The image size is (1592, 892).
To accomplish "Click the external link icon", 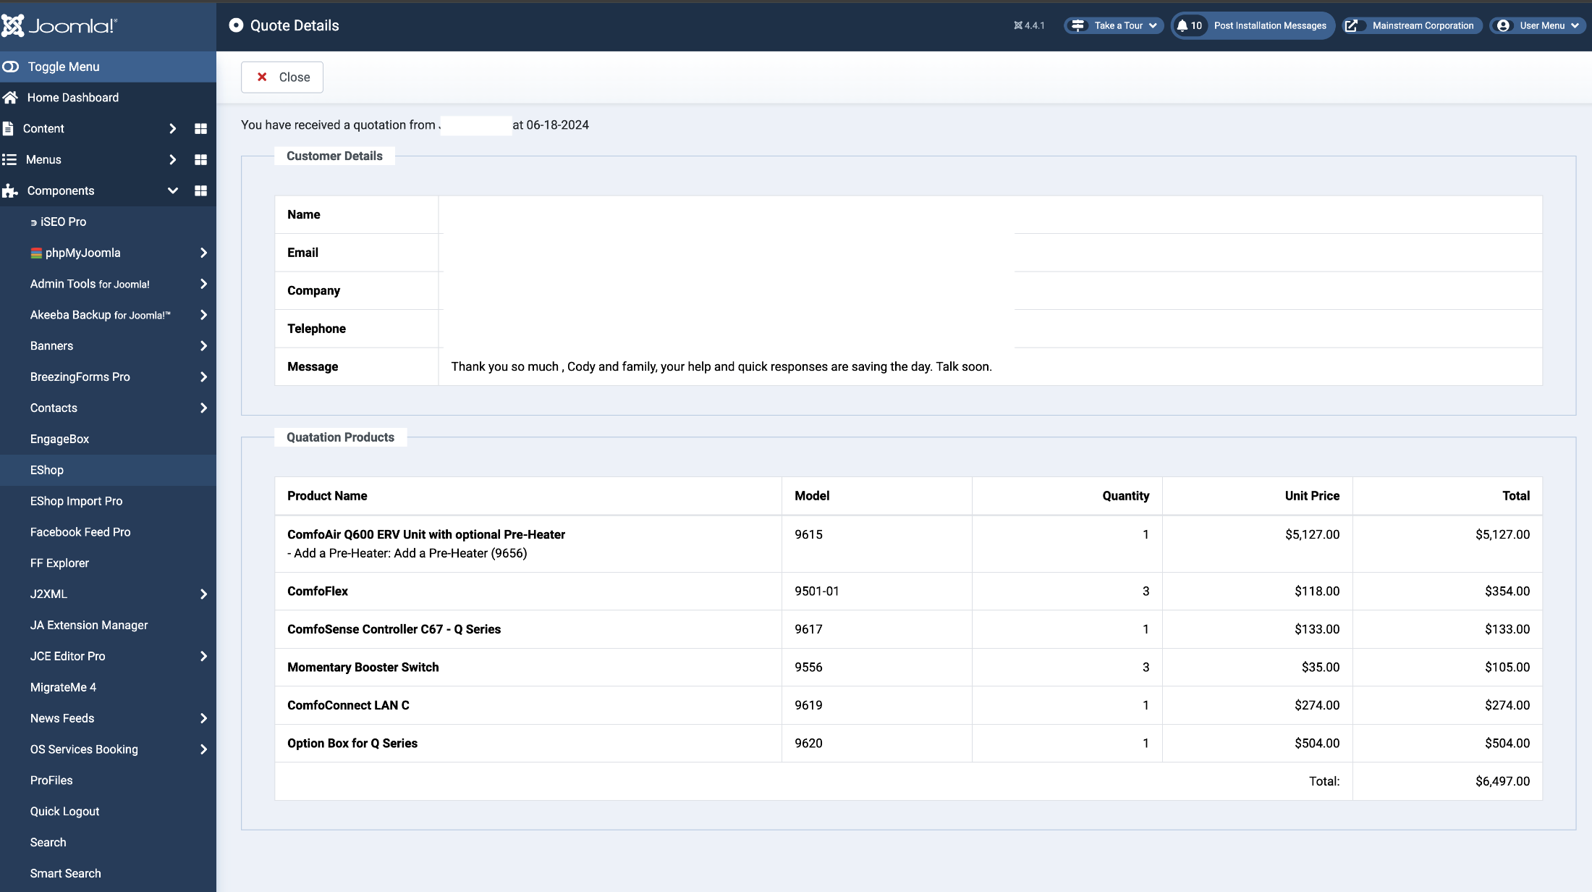I will coord(1351,25).
